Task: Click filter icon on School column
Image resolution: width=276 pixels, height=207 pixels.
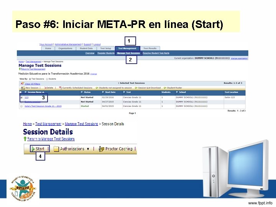Action: click(x=177, y=92)
